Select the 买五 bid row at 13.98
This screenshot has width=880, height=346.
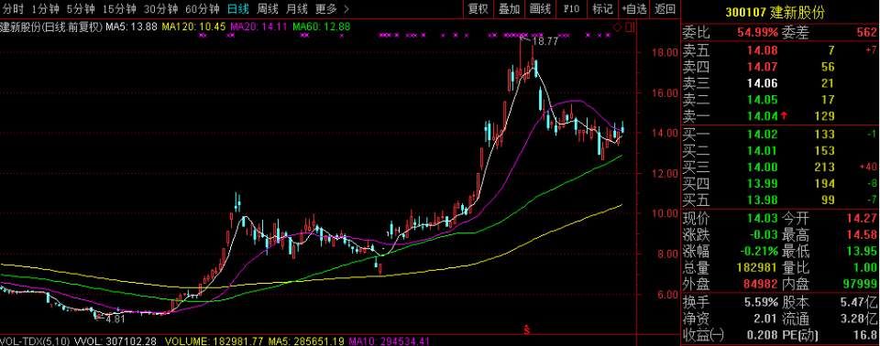pos(779,200)
